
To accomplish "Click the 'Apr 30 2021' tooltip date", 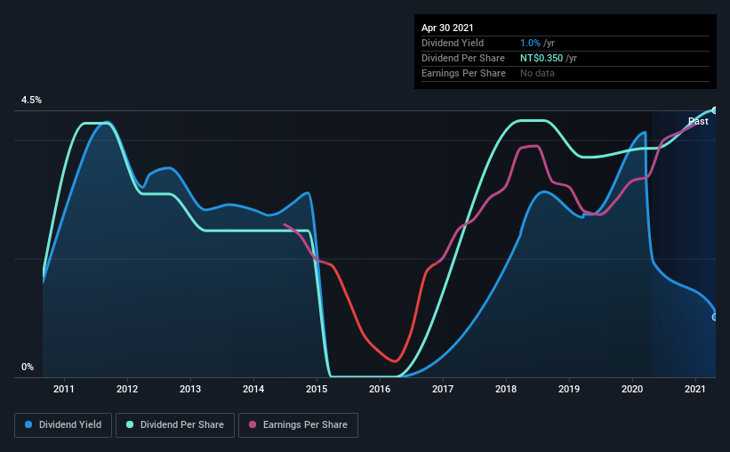I will 447,28.
